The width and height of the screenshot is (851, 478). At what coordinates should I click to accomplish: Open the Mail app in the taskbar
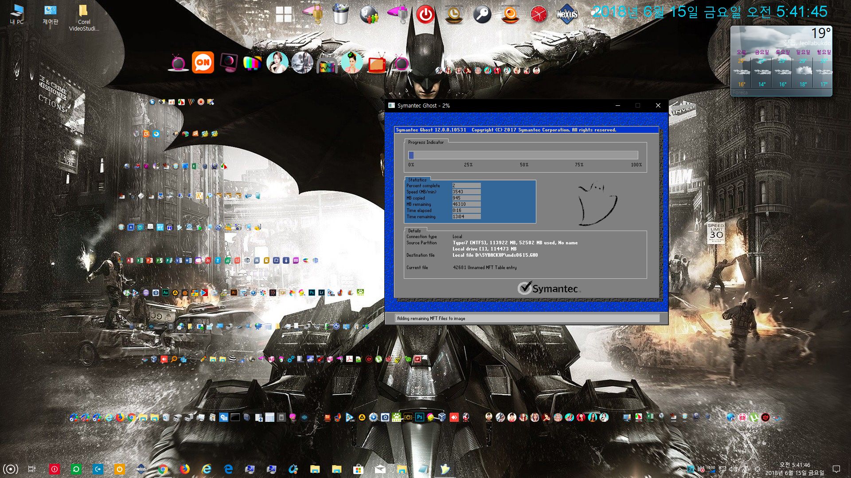[380, 469]
